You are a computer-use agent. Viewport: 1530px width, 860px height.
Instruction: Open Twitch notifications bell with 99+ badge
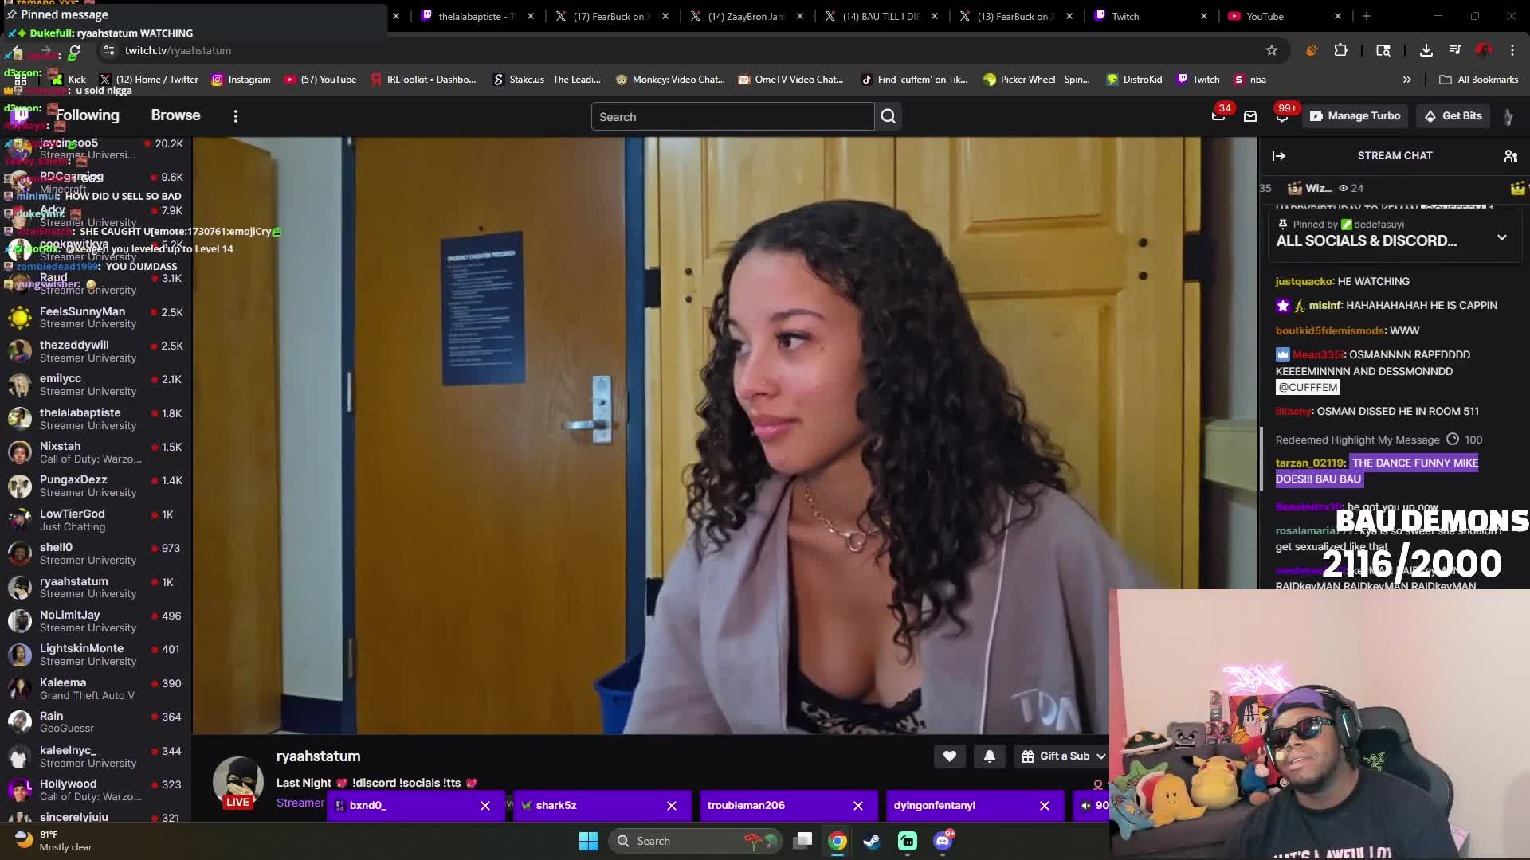point(1282,116)
